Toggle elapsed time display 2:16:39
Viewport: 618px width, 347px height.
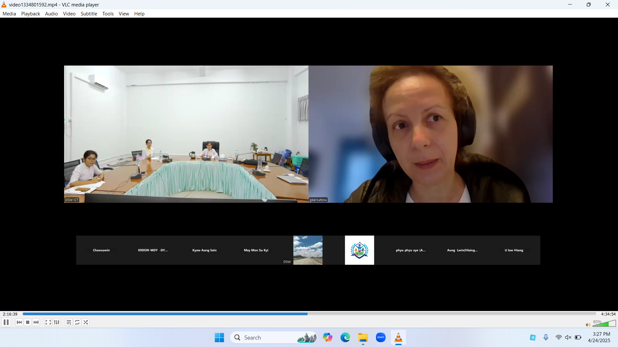click(x=10, y=314)
